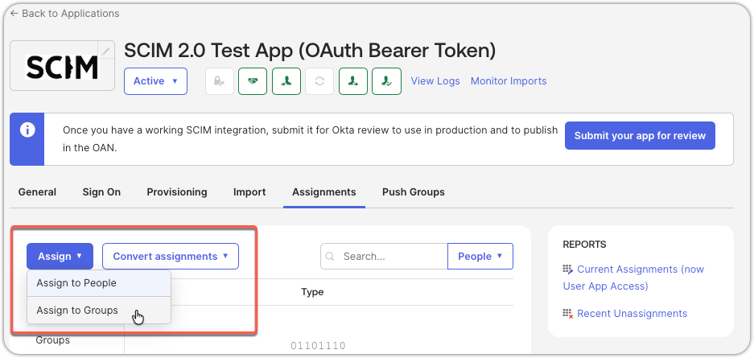
Task: Click the Type column header
Action: pyautogui.click(x=312, y=292)
